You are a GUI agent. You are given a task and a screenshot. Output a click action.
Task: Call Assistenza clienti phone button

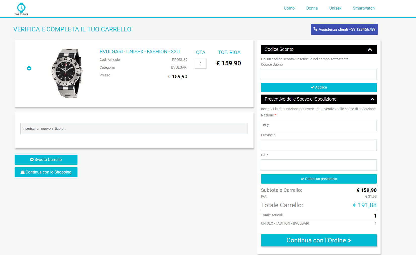tap(344, 29)
